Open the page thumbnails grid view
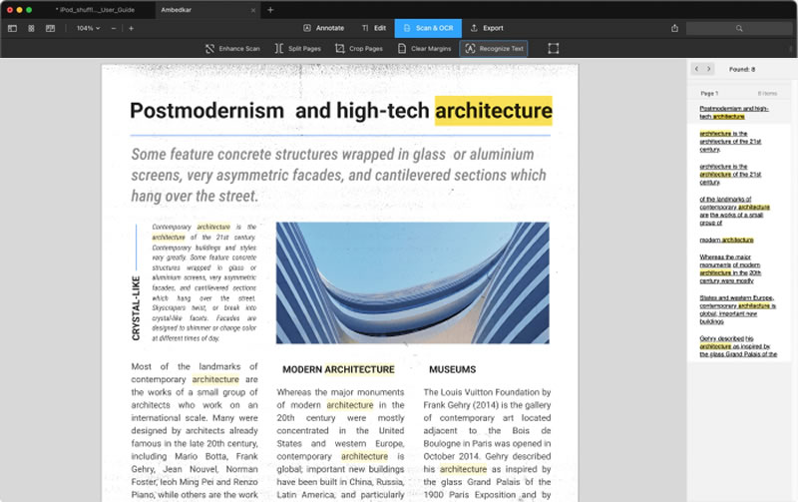 point(31,29)
